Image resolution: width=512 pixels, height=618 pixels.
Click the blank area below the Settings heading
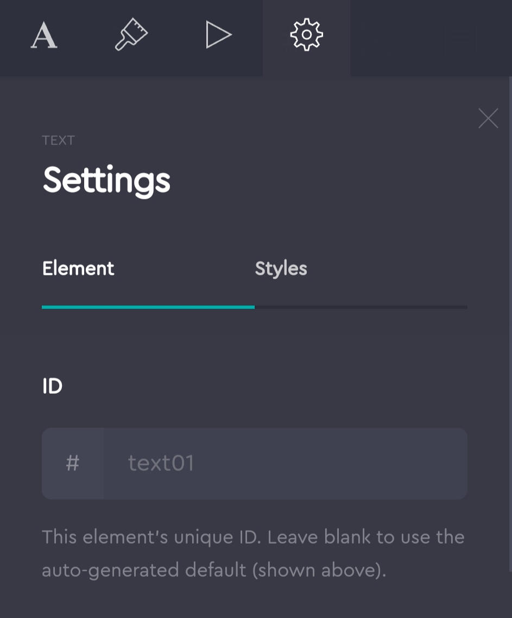254,223
